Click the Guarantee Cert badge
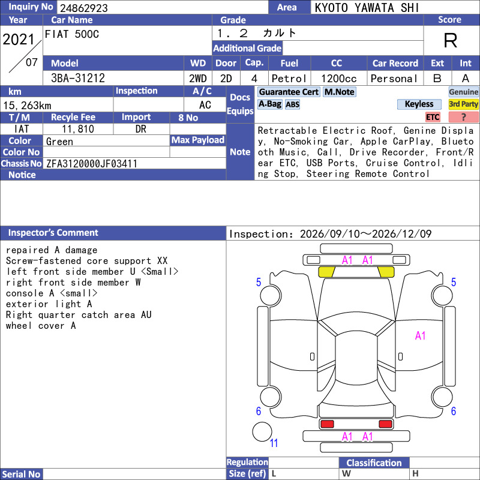480x480 pixels. [289, 92]
